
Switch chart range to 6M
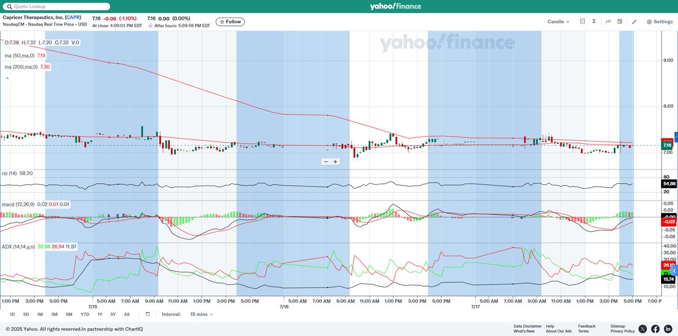tap(69, 314)
